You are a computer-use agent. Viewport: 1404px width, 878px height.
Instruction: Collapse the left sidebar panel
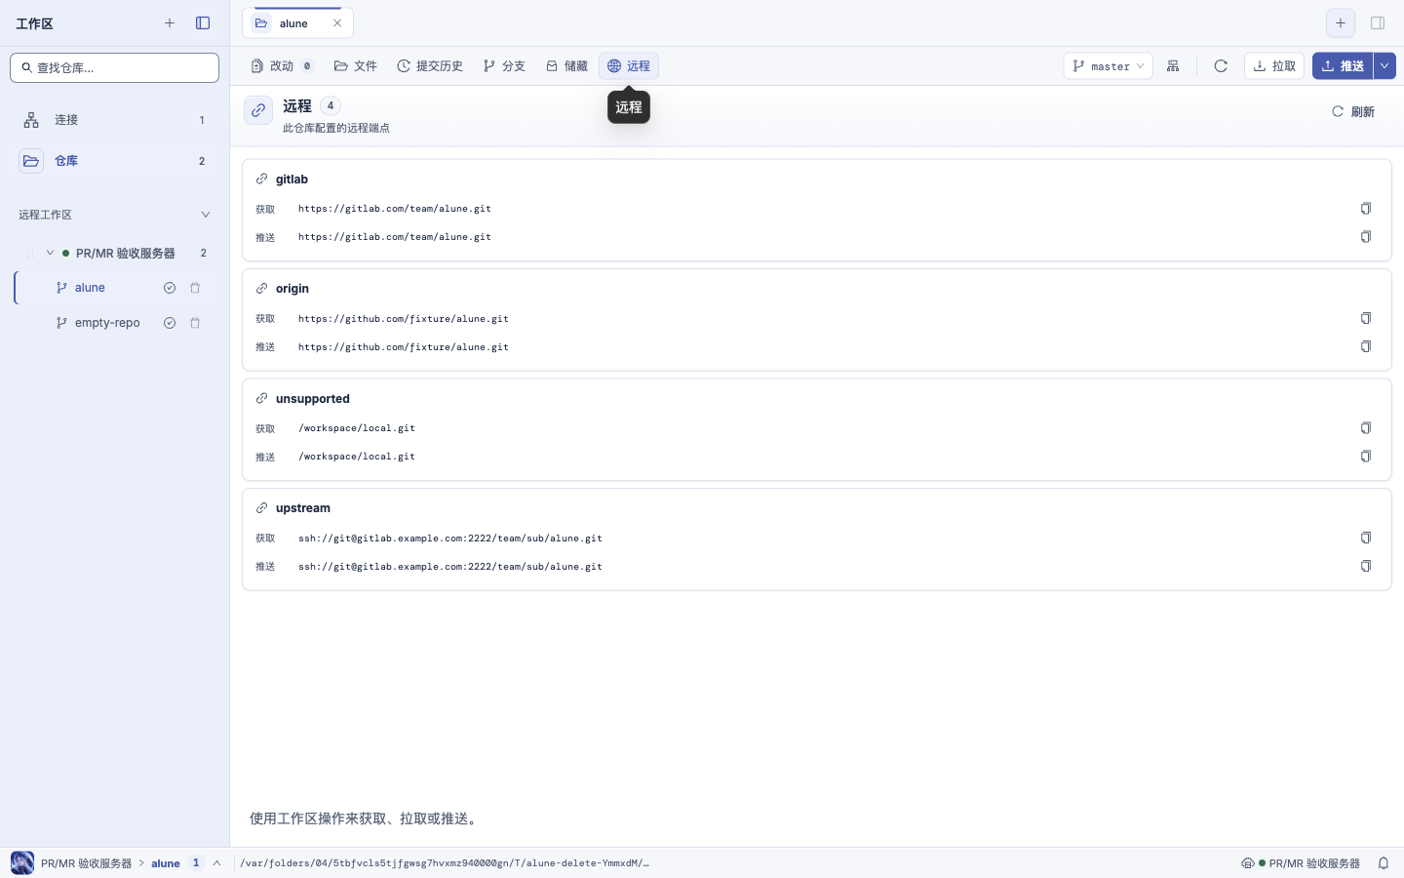coord(203,23)
